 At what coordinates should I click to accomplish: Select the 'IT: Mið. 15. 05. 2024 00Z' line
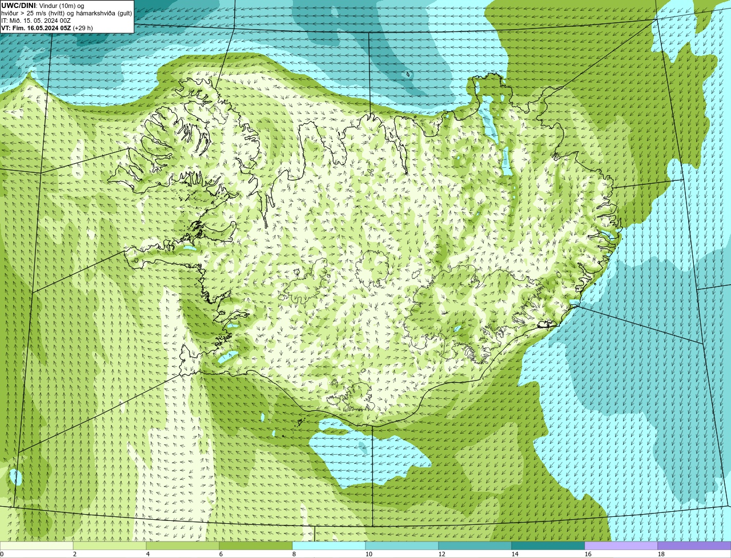36,21
